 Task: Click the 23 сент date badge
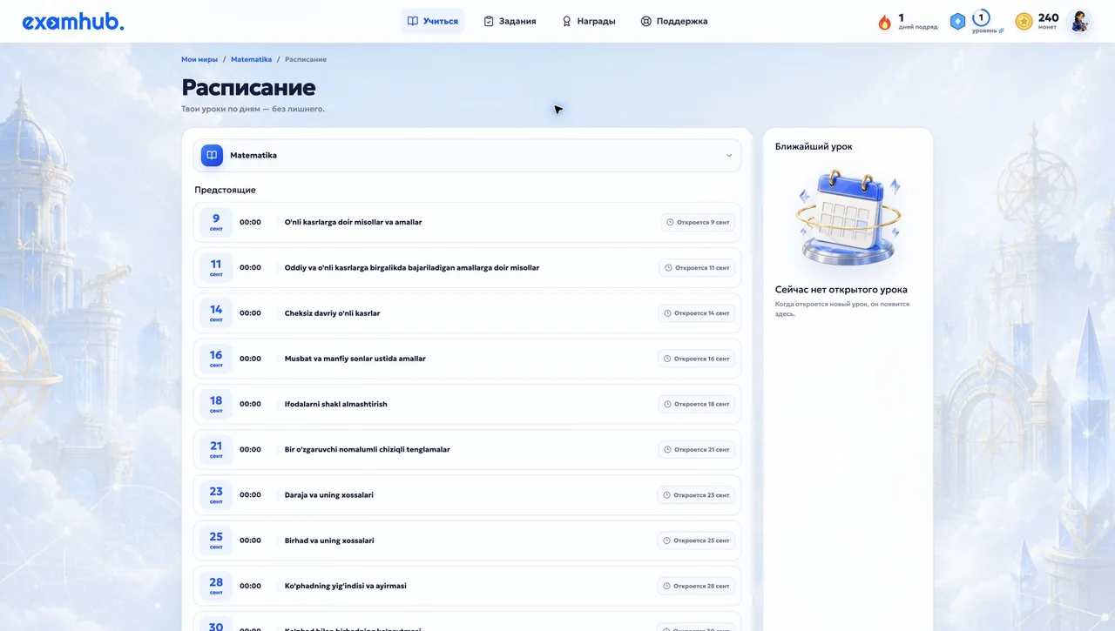216,494
